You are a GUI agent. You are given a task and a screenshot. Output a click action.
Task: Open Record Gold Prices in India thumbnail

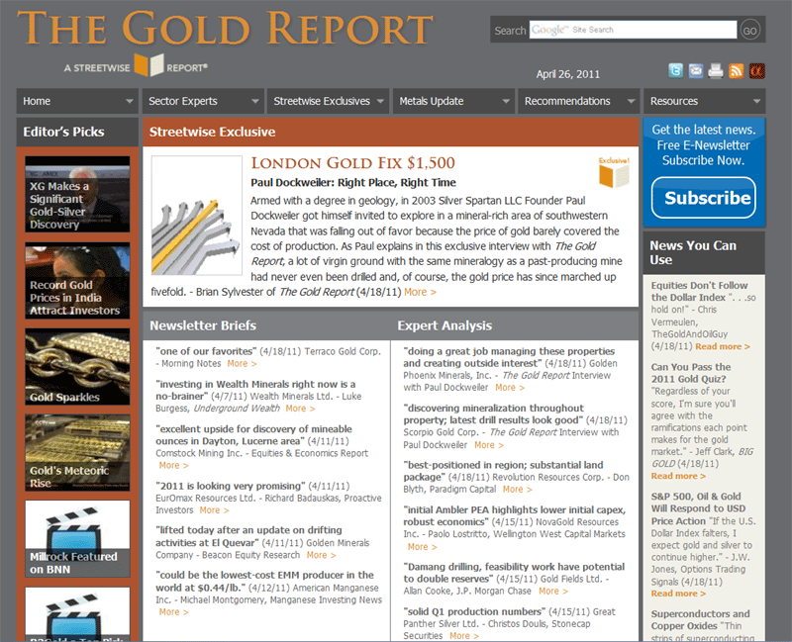[77, 281]
